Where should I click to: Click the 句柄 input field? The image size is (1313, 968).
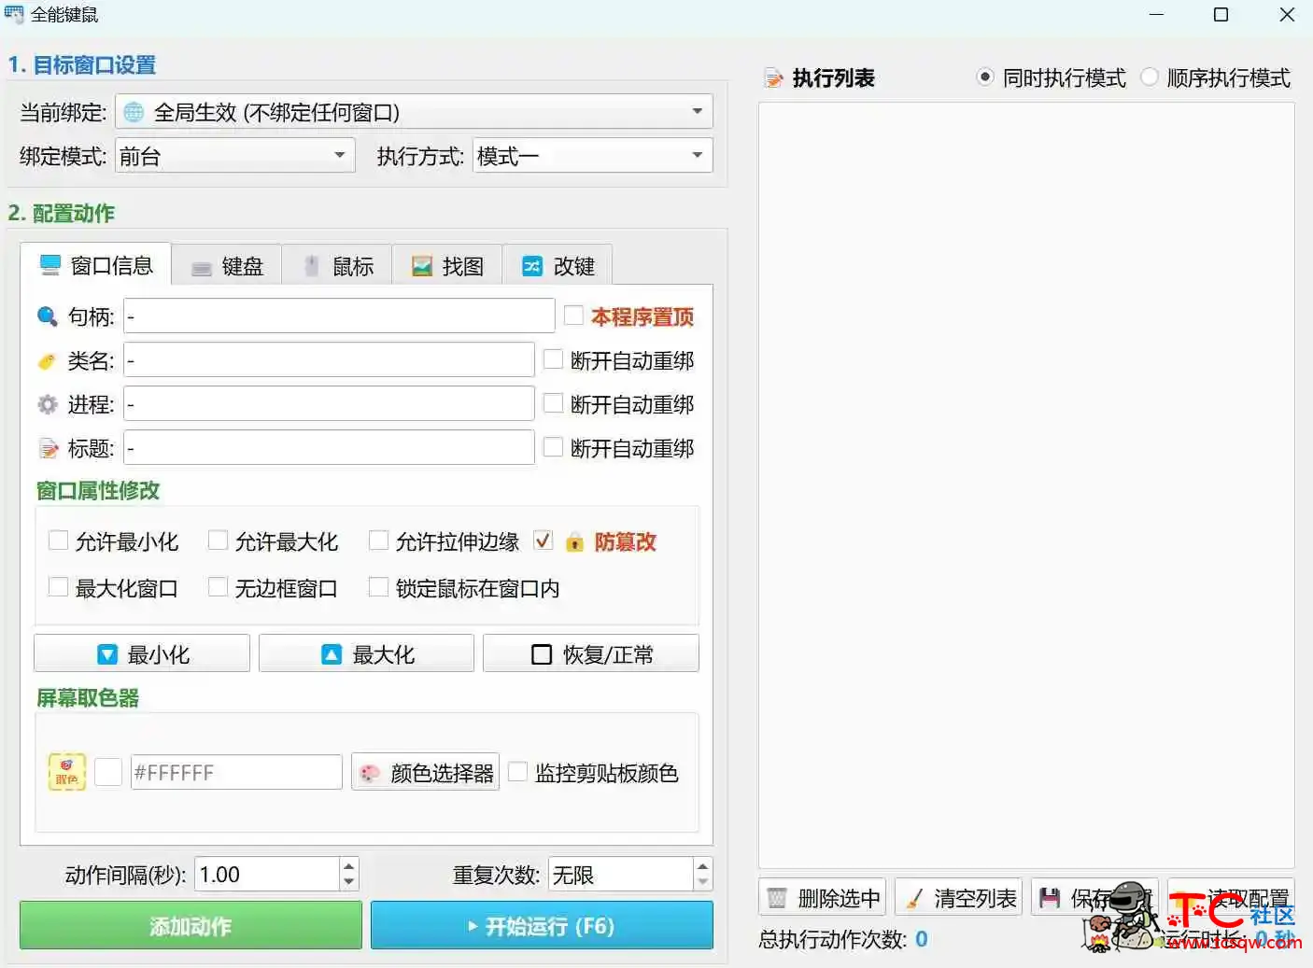339,316
